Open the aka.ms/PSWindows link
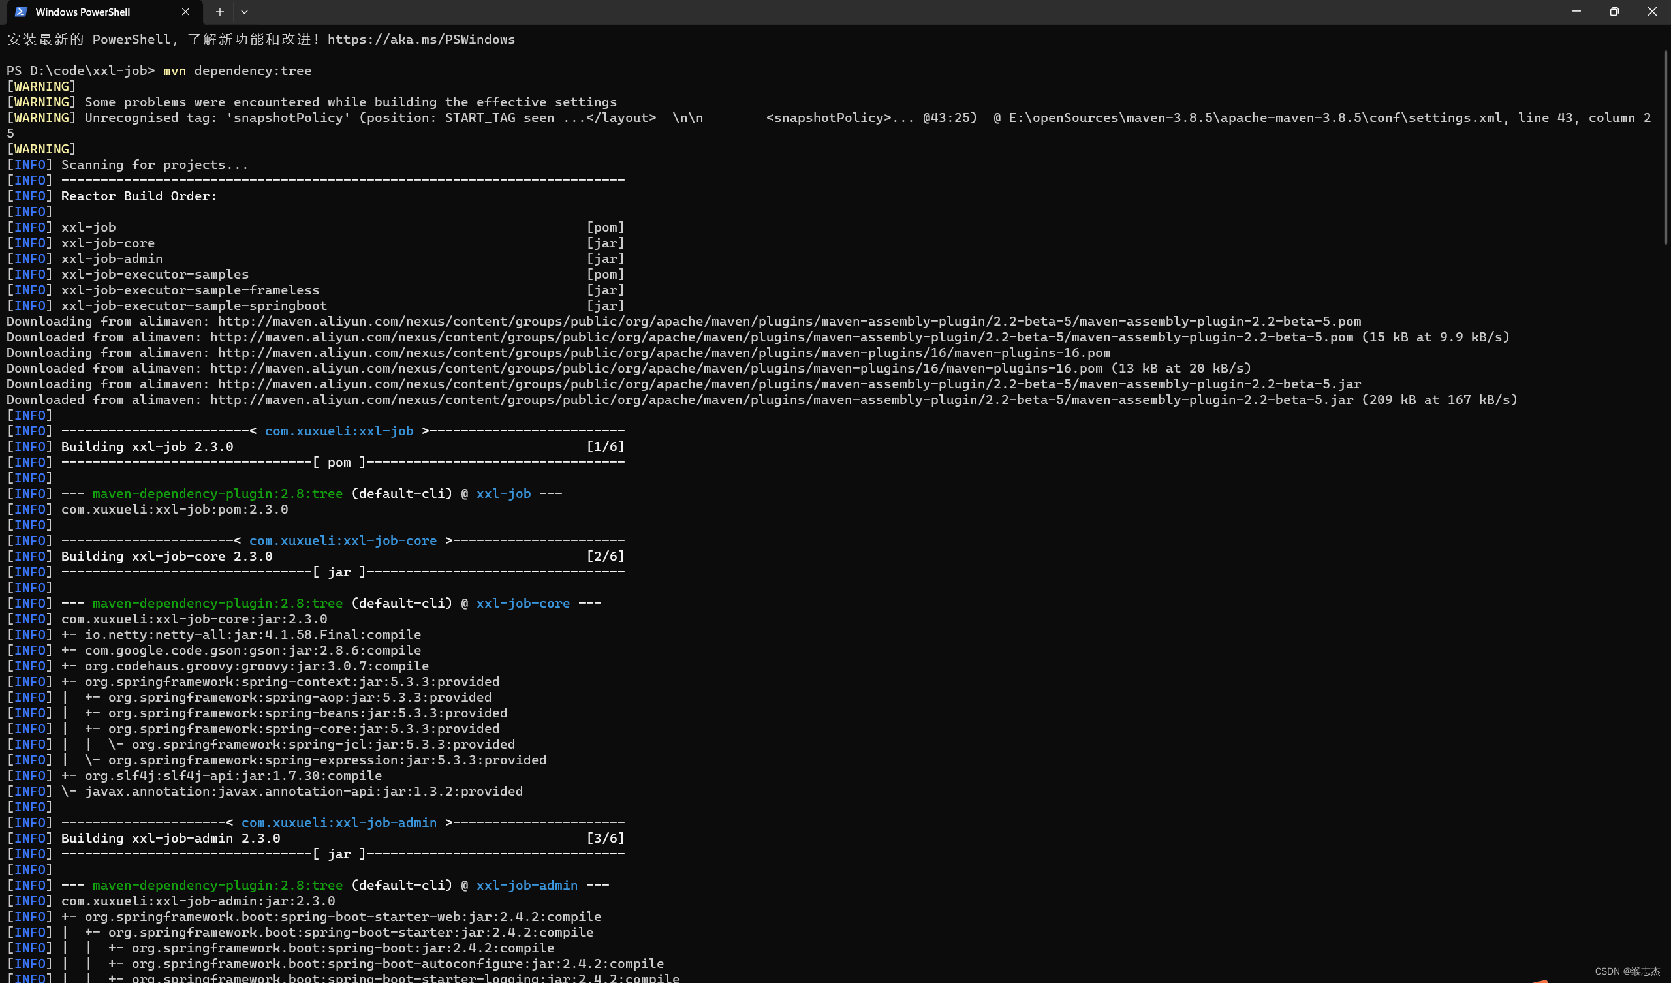Viewport: 1671px width, 983px height. click(x=421, y=40)
